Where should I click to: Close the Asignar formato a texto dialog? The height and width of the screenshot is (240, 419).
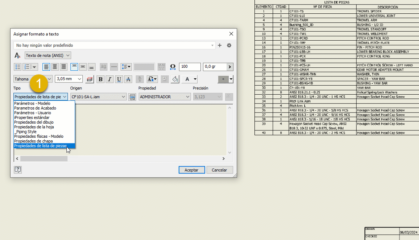(231, 33)
